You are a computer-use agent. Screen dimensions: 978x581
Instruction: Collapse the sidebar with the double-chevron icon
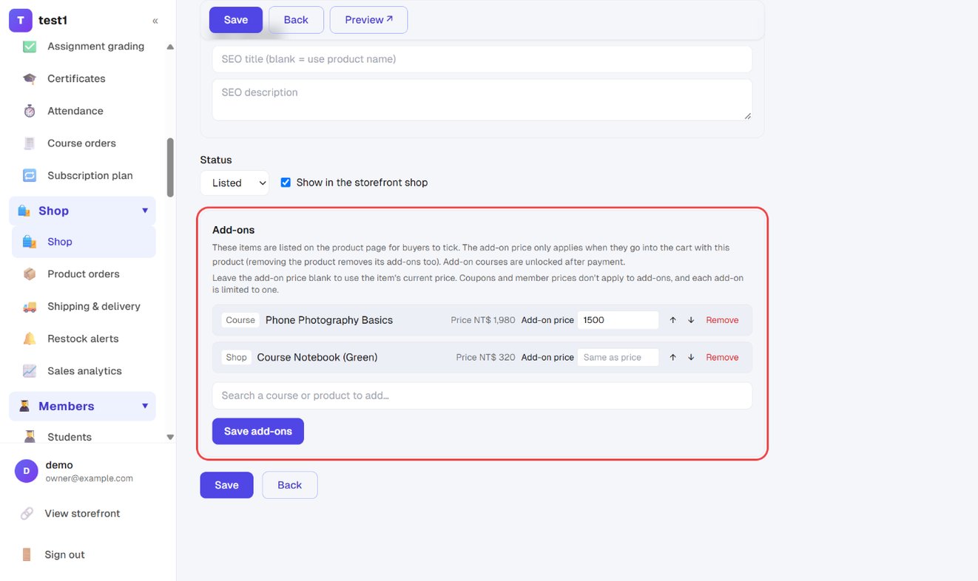tap(155, 21)
